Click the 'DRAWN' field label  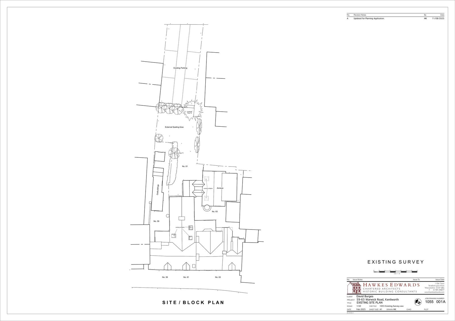pyautogui.click(x=390, y=309)
